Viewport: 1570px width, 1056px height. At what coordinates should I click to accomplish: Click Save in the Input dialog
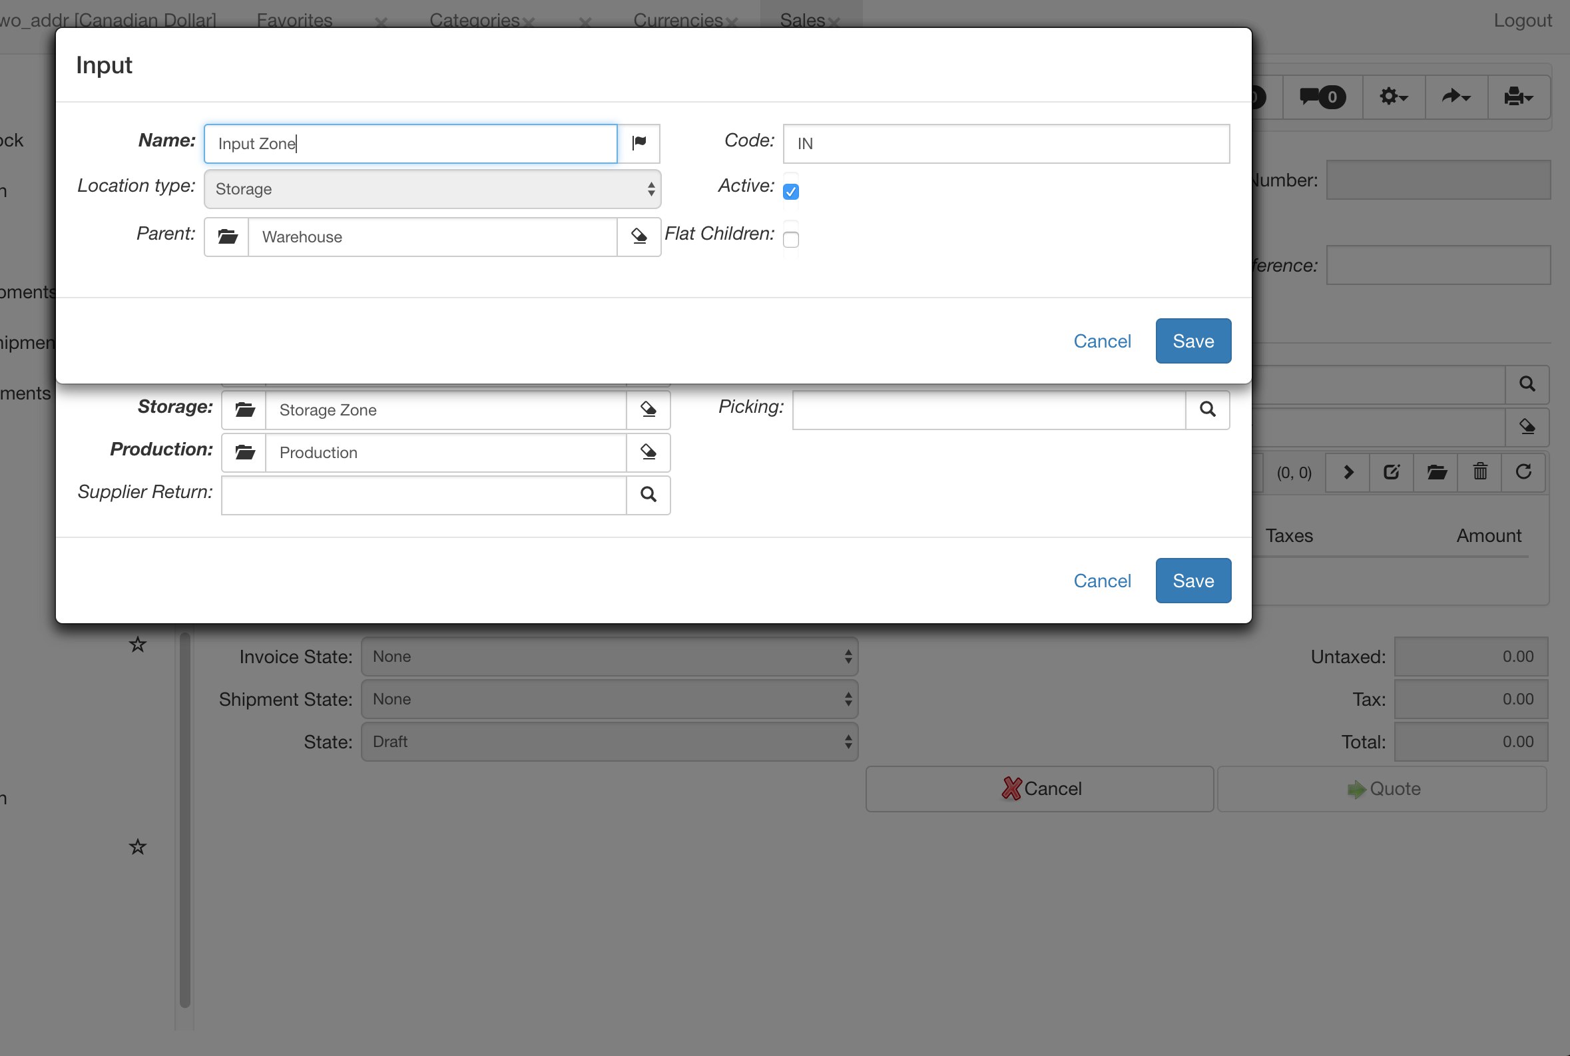1193,341
